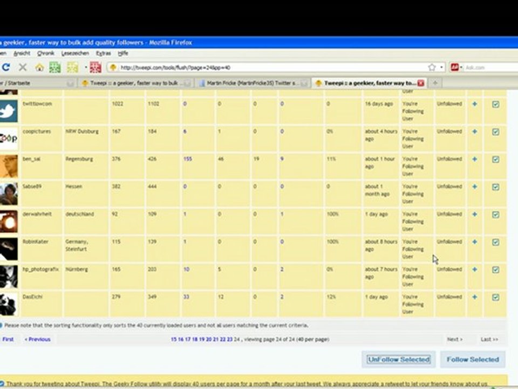Click the plus icon in twittlowcom row
The image size is (518, 389).
pyautogui.click(x=475, y=104)
